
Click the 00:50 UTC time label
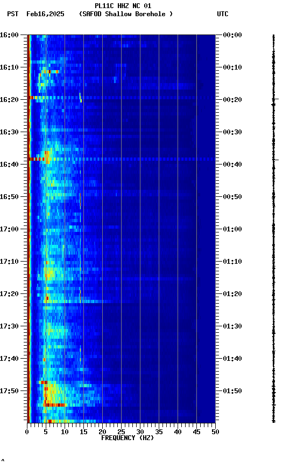tap(232, 197)
